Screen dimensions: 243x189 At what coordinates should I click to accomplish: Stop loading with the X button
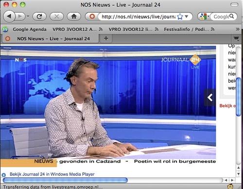(56, 17)
